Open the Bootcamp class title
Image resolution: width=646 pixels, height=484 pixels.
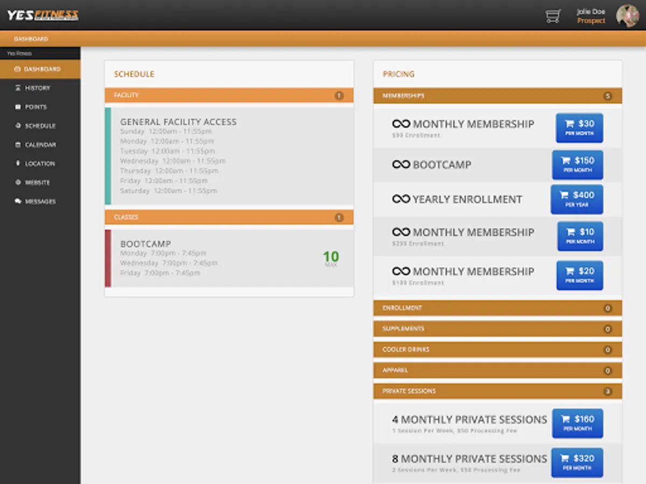pos(145,244)
